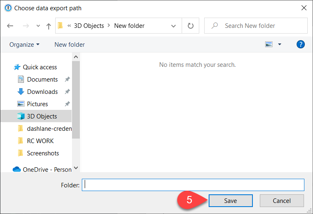
Task: Click the Screenshots folder icon
Action: [x=20, y=153]
